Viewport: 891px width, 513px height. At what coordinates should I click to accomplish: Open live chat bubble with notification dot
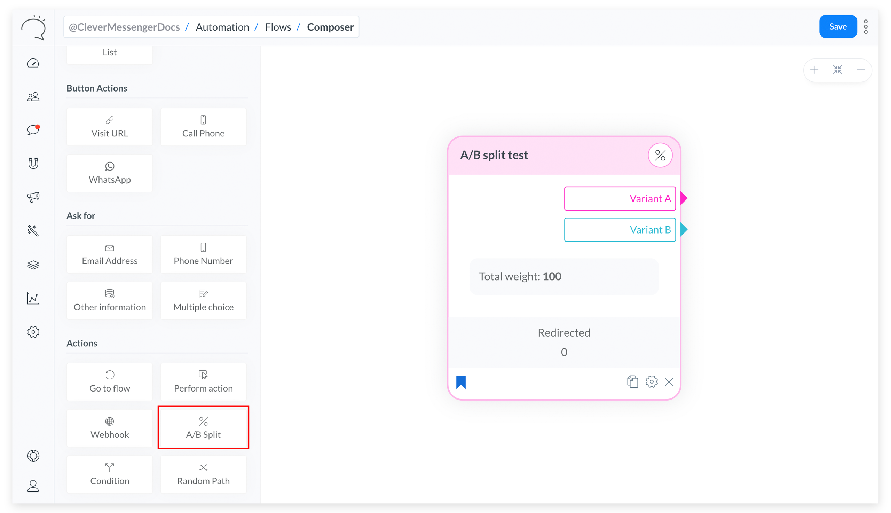[x=33, y=130]
